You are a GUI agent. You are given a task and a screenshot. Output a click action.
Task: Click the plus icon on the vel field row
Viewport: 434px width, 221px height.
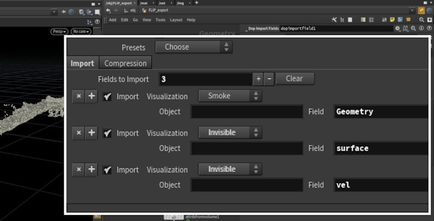(92, 170)
